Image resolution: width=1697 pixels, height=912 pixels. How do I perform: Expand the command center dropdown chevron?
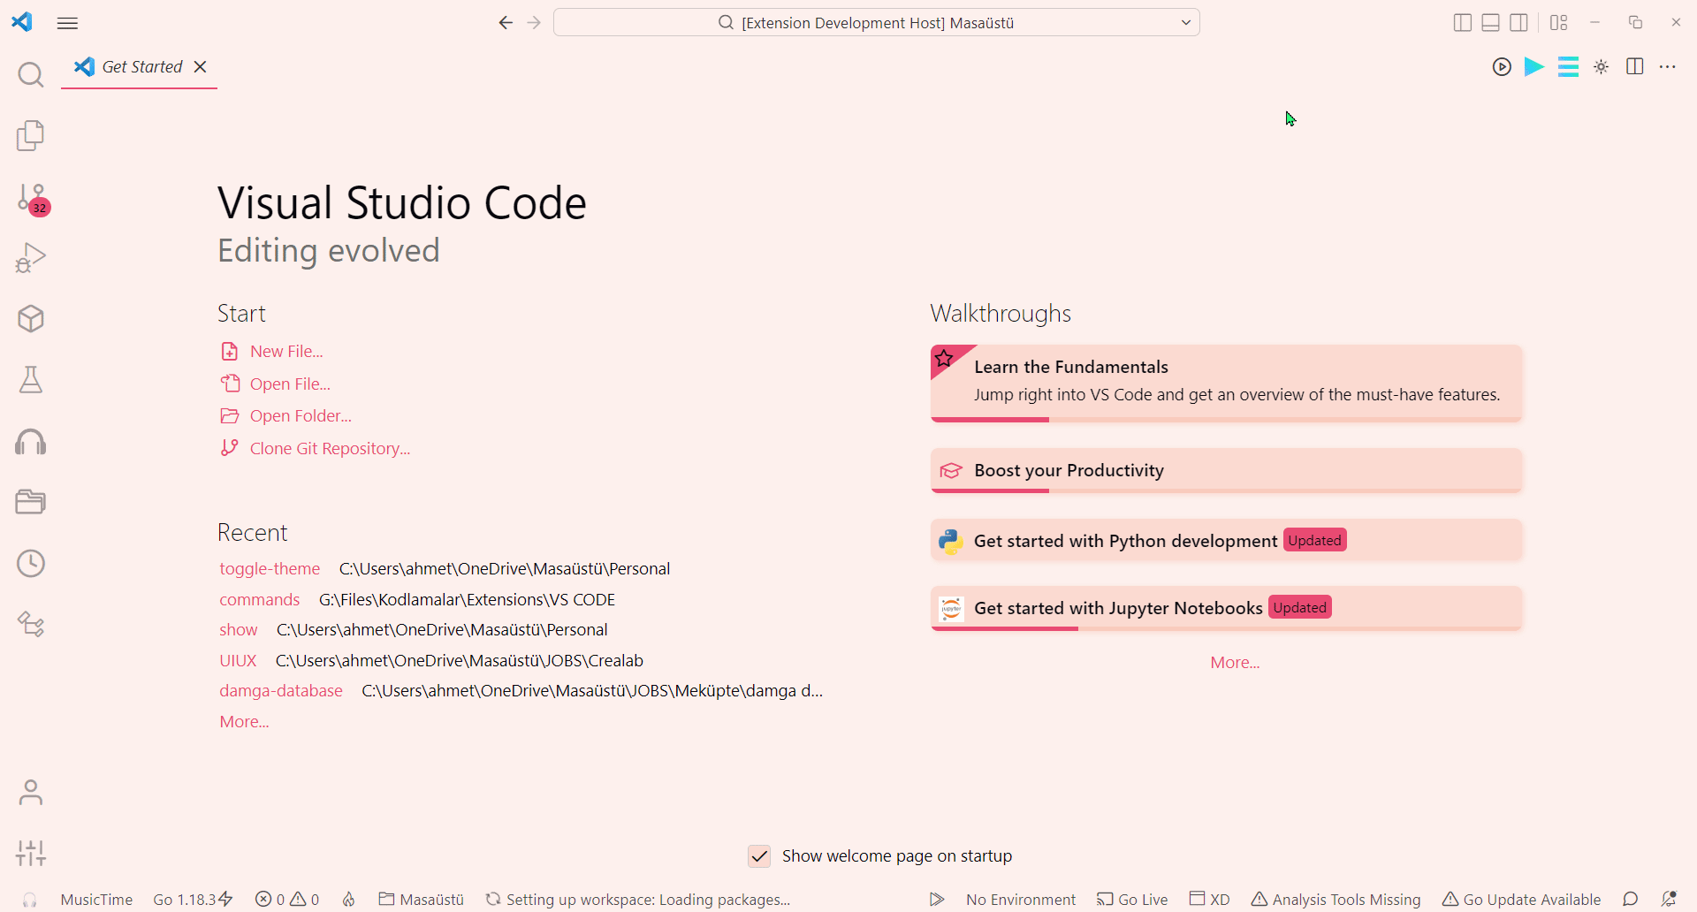[1186, 23]
